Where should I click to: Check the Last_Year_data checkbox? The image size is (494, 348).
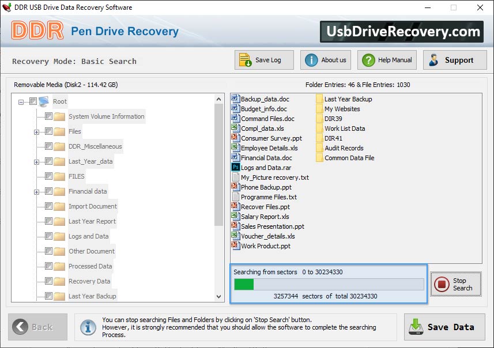(48, 161)
